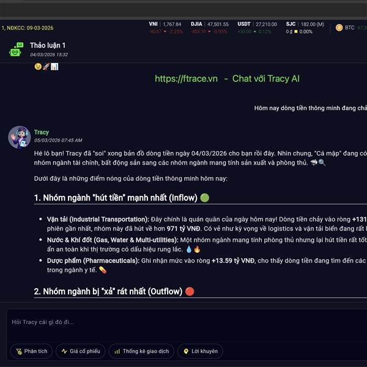Click the Lời khuyên suggestion button

coord(200,351)
